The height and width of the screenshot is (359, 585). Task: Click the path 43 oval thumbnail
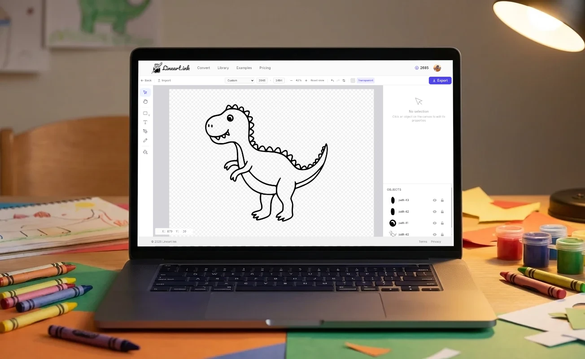[393, 200]
